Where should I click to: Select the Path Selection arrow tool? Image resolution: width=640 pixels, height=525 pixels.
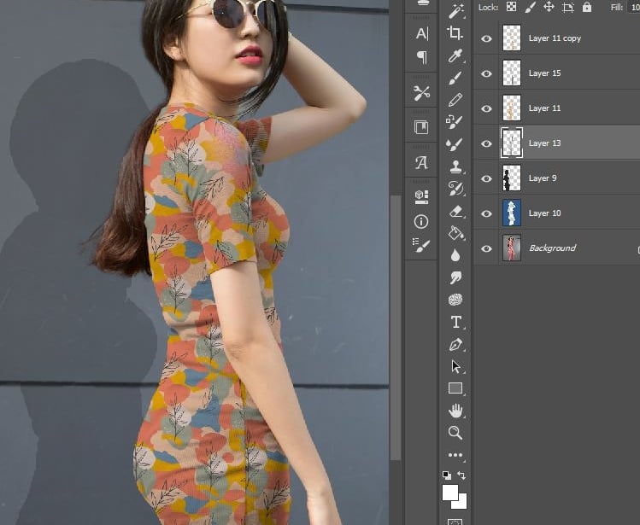tap(456, 366)
